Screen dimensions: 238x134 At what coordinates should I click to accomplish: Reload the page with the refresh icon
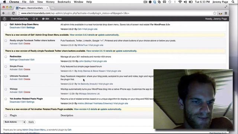pyautogui.click(x=13, y=13)
